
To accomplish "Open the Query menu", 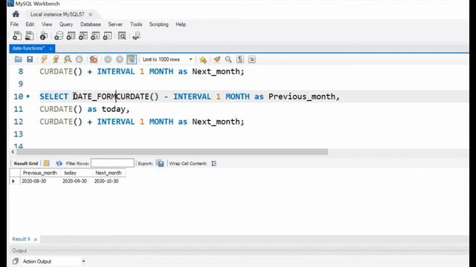I will (x=66, y=24).
